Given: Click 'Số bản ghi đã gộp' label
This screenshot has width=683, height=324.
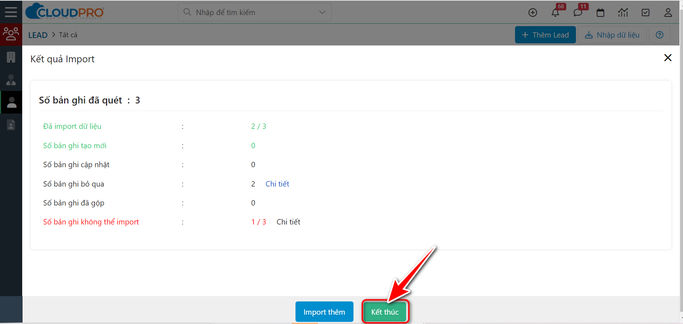Looking at the screenshot, I should (74, 203).
